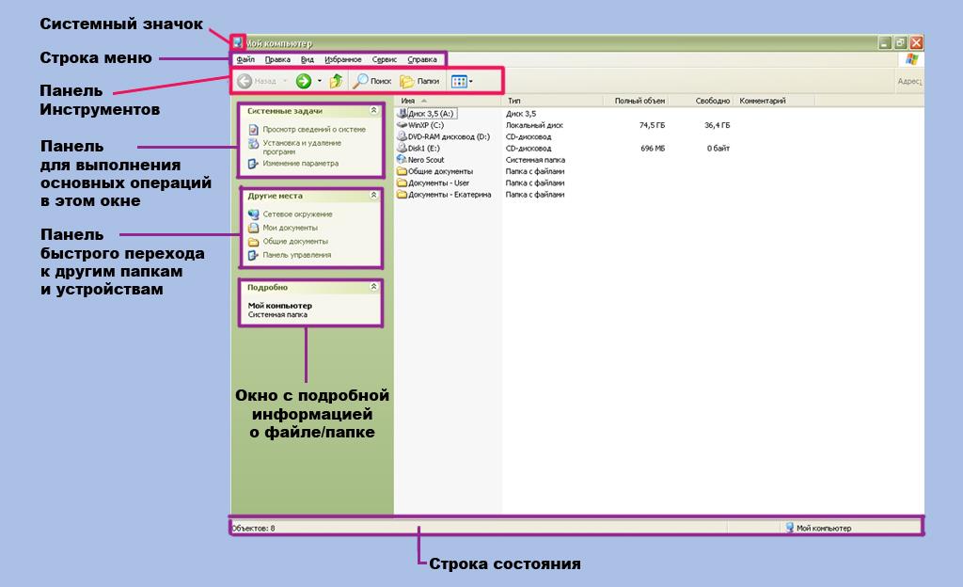This screenshot has width=963, height=587.
Task: Open the Файл menu
Action: (x=245, y=59)
